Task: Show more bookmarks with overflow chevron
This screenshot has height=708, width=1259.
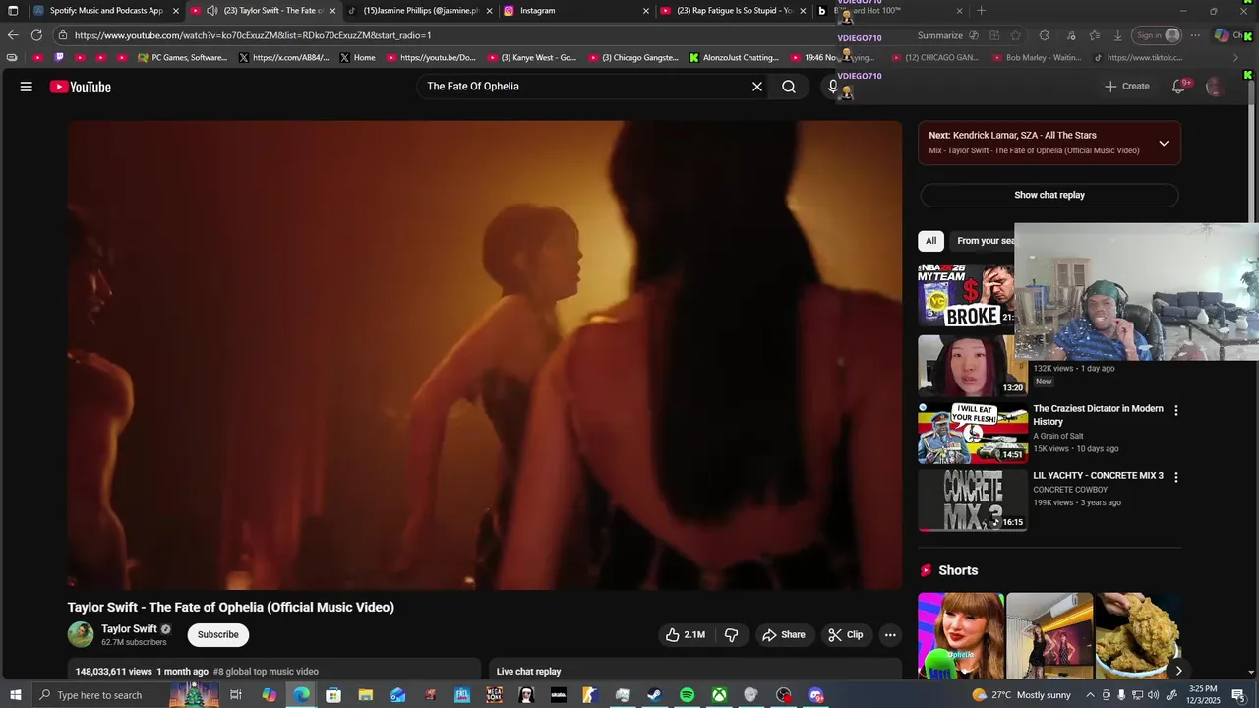Action: click(1235, 58)
